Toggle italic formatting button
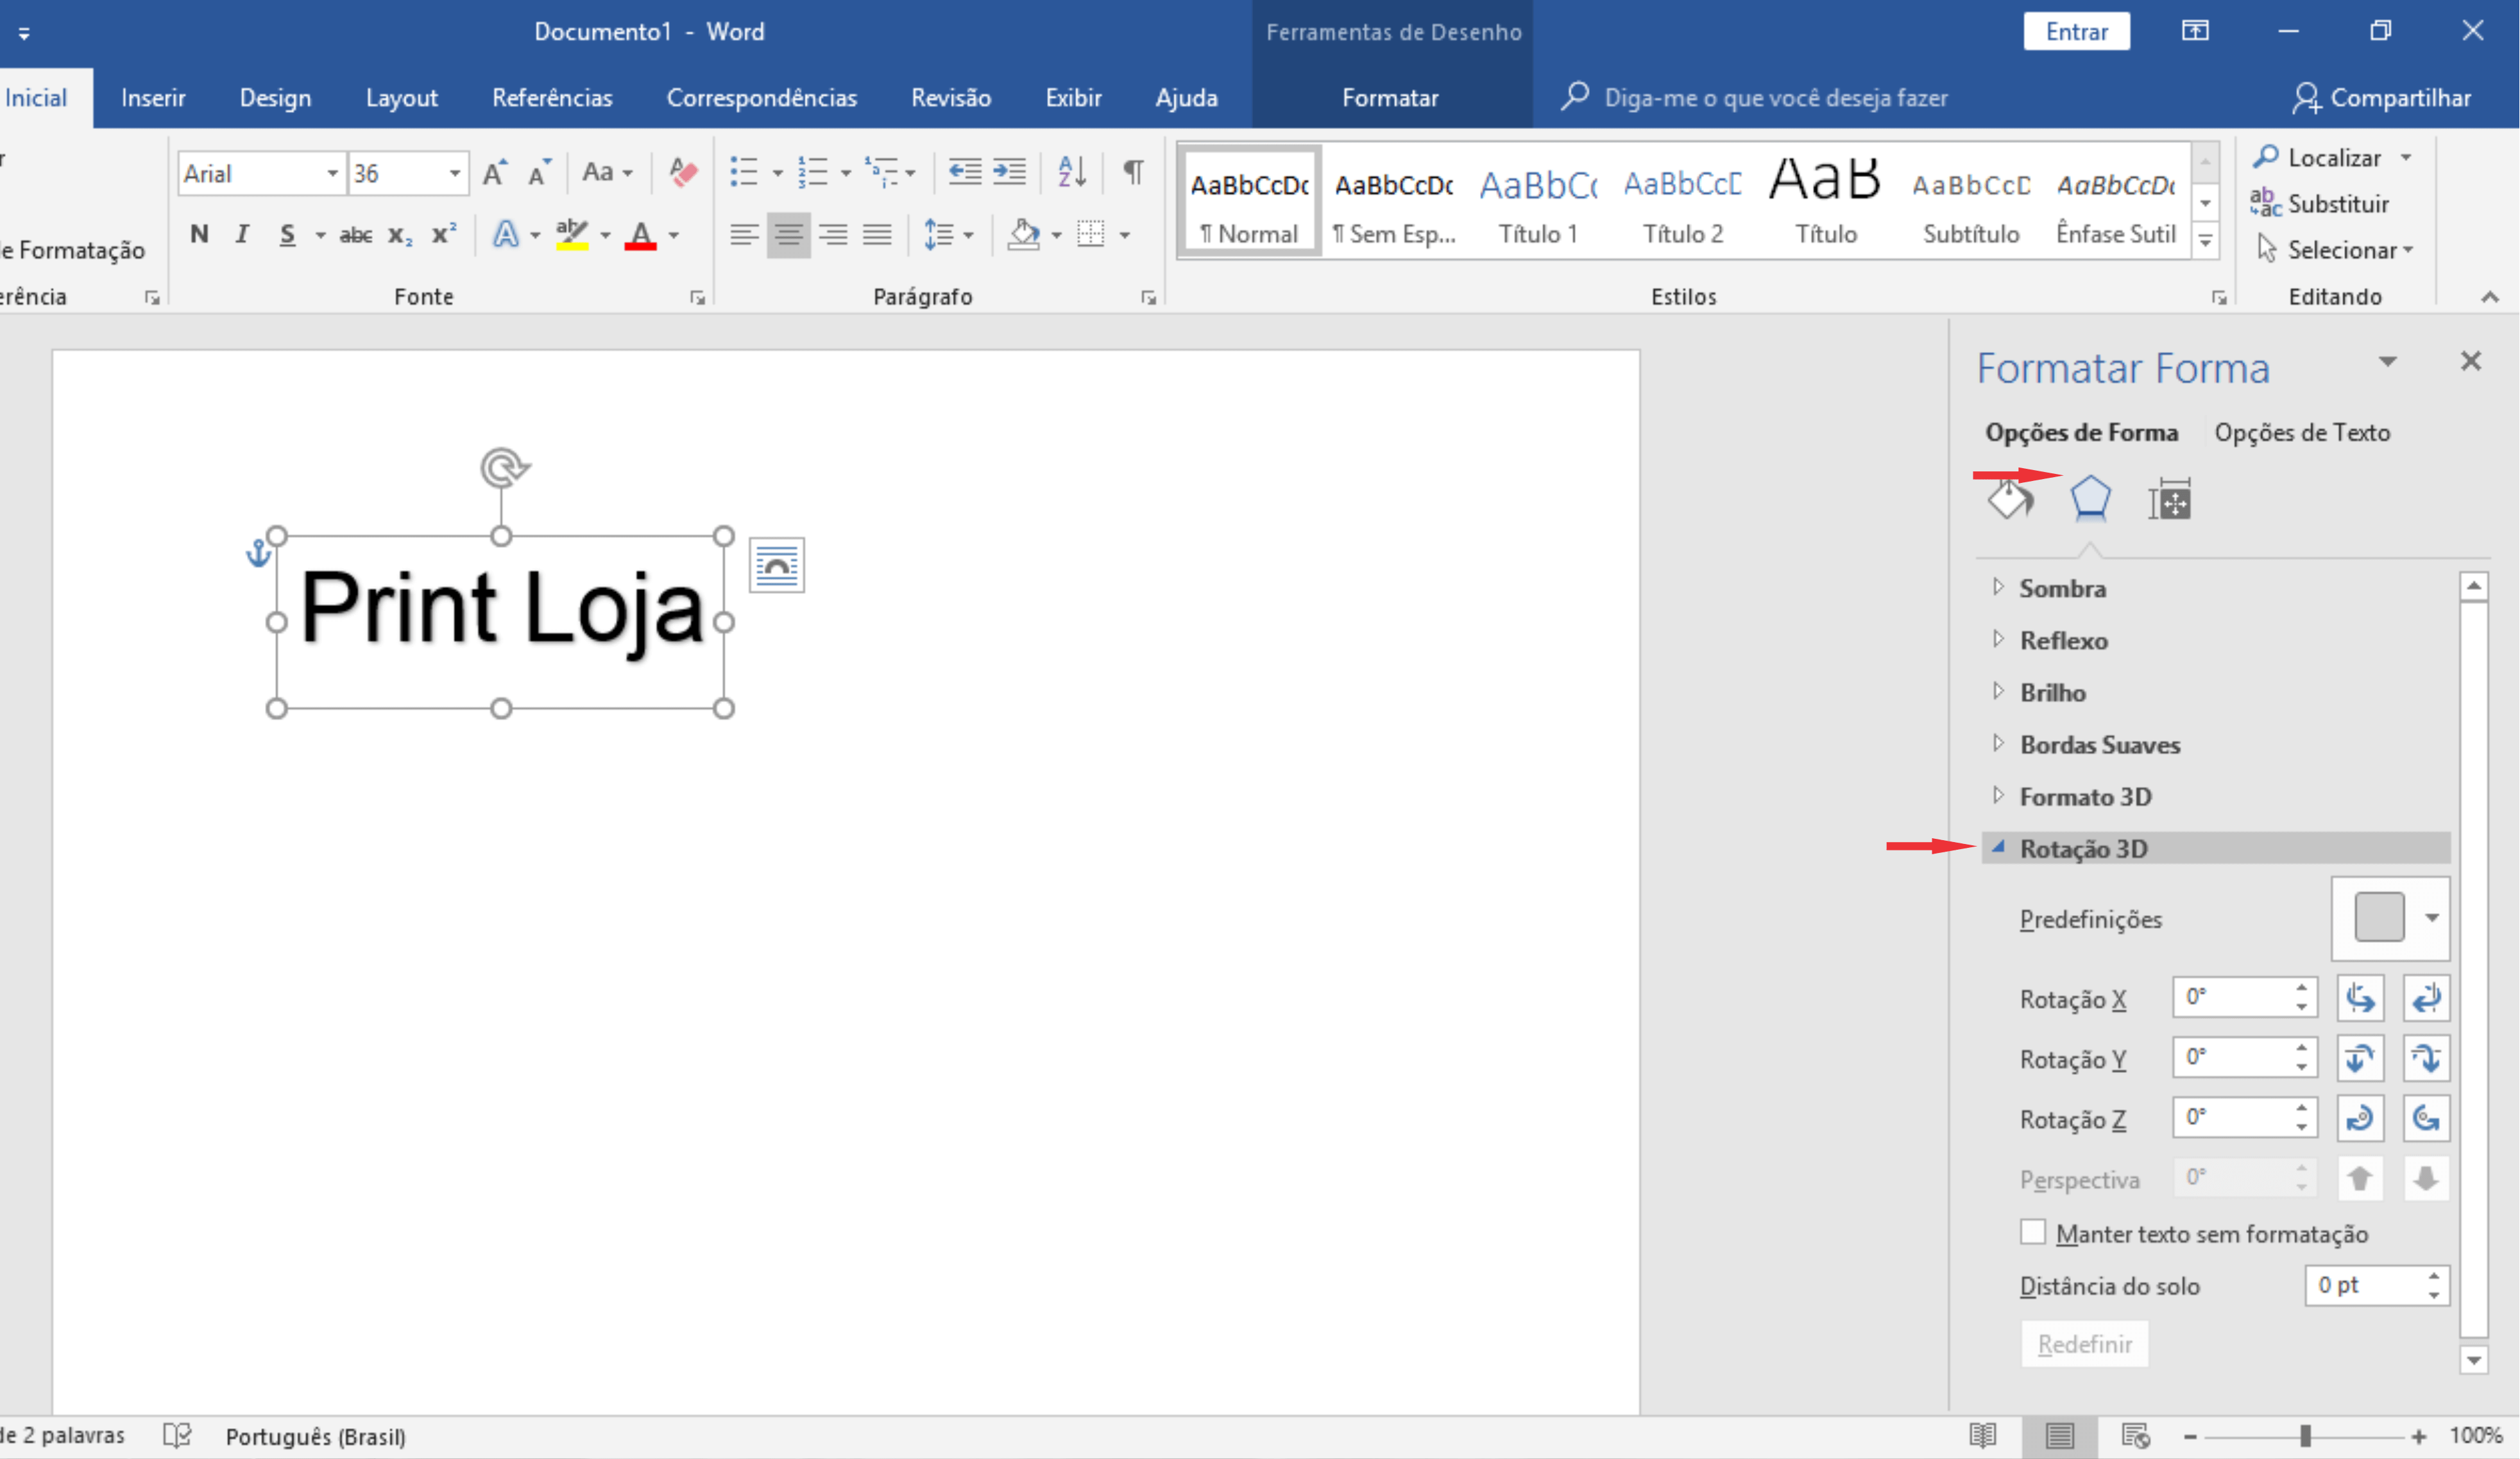 point(242,234)
